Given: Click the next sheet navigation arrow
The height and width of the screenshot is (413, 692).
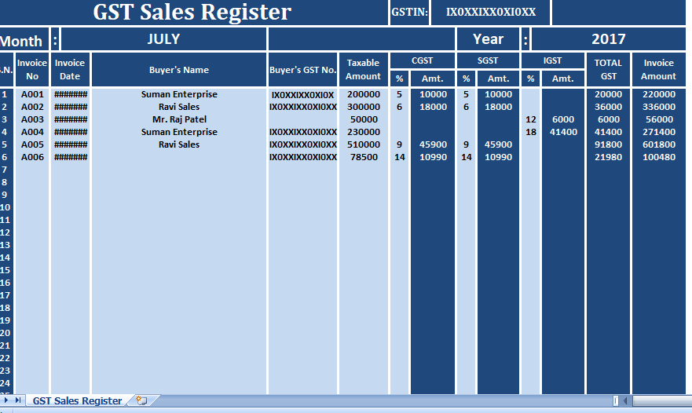Looking at the screenshot, I should point(6,400).
